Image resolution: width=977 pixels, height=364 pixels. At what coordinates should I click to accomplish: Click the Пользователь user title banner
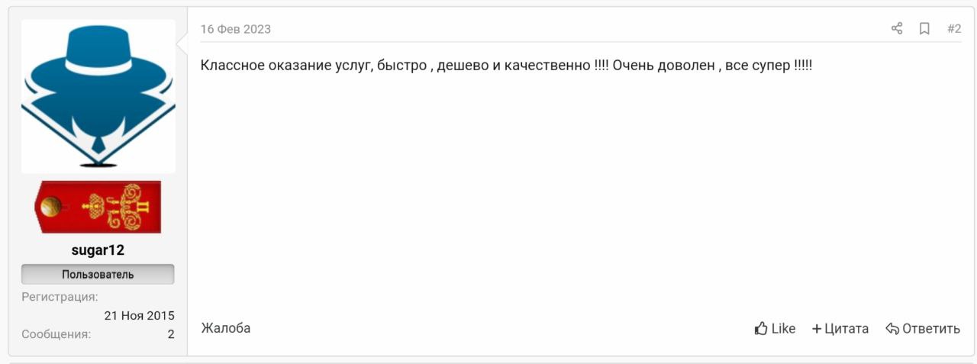(98, 275)
